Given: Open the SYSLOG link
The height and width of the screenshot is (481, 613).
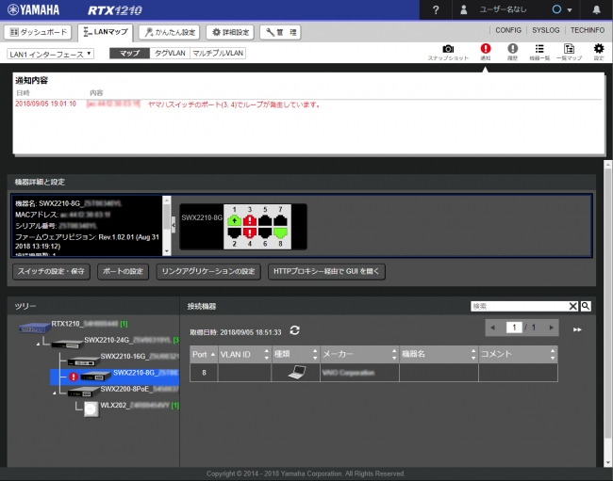Looking at the screenshot, I should coord(545,30).
